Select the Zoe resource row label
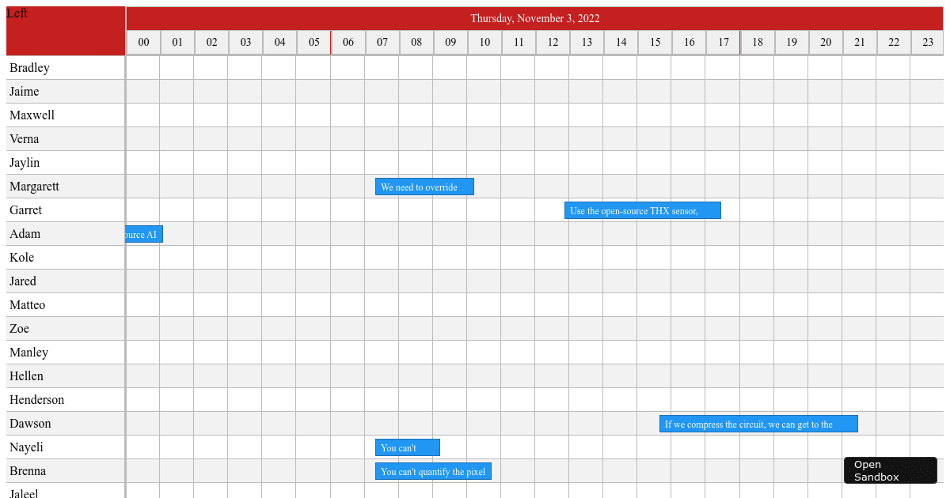The height and width of the screenshot is (498, 950). pos(66,329)
